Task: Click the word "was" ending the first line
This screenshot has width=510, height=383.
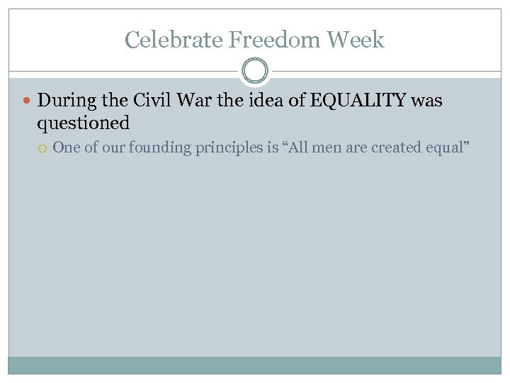Action: 426,101
